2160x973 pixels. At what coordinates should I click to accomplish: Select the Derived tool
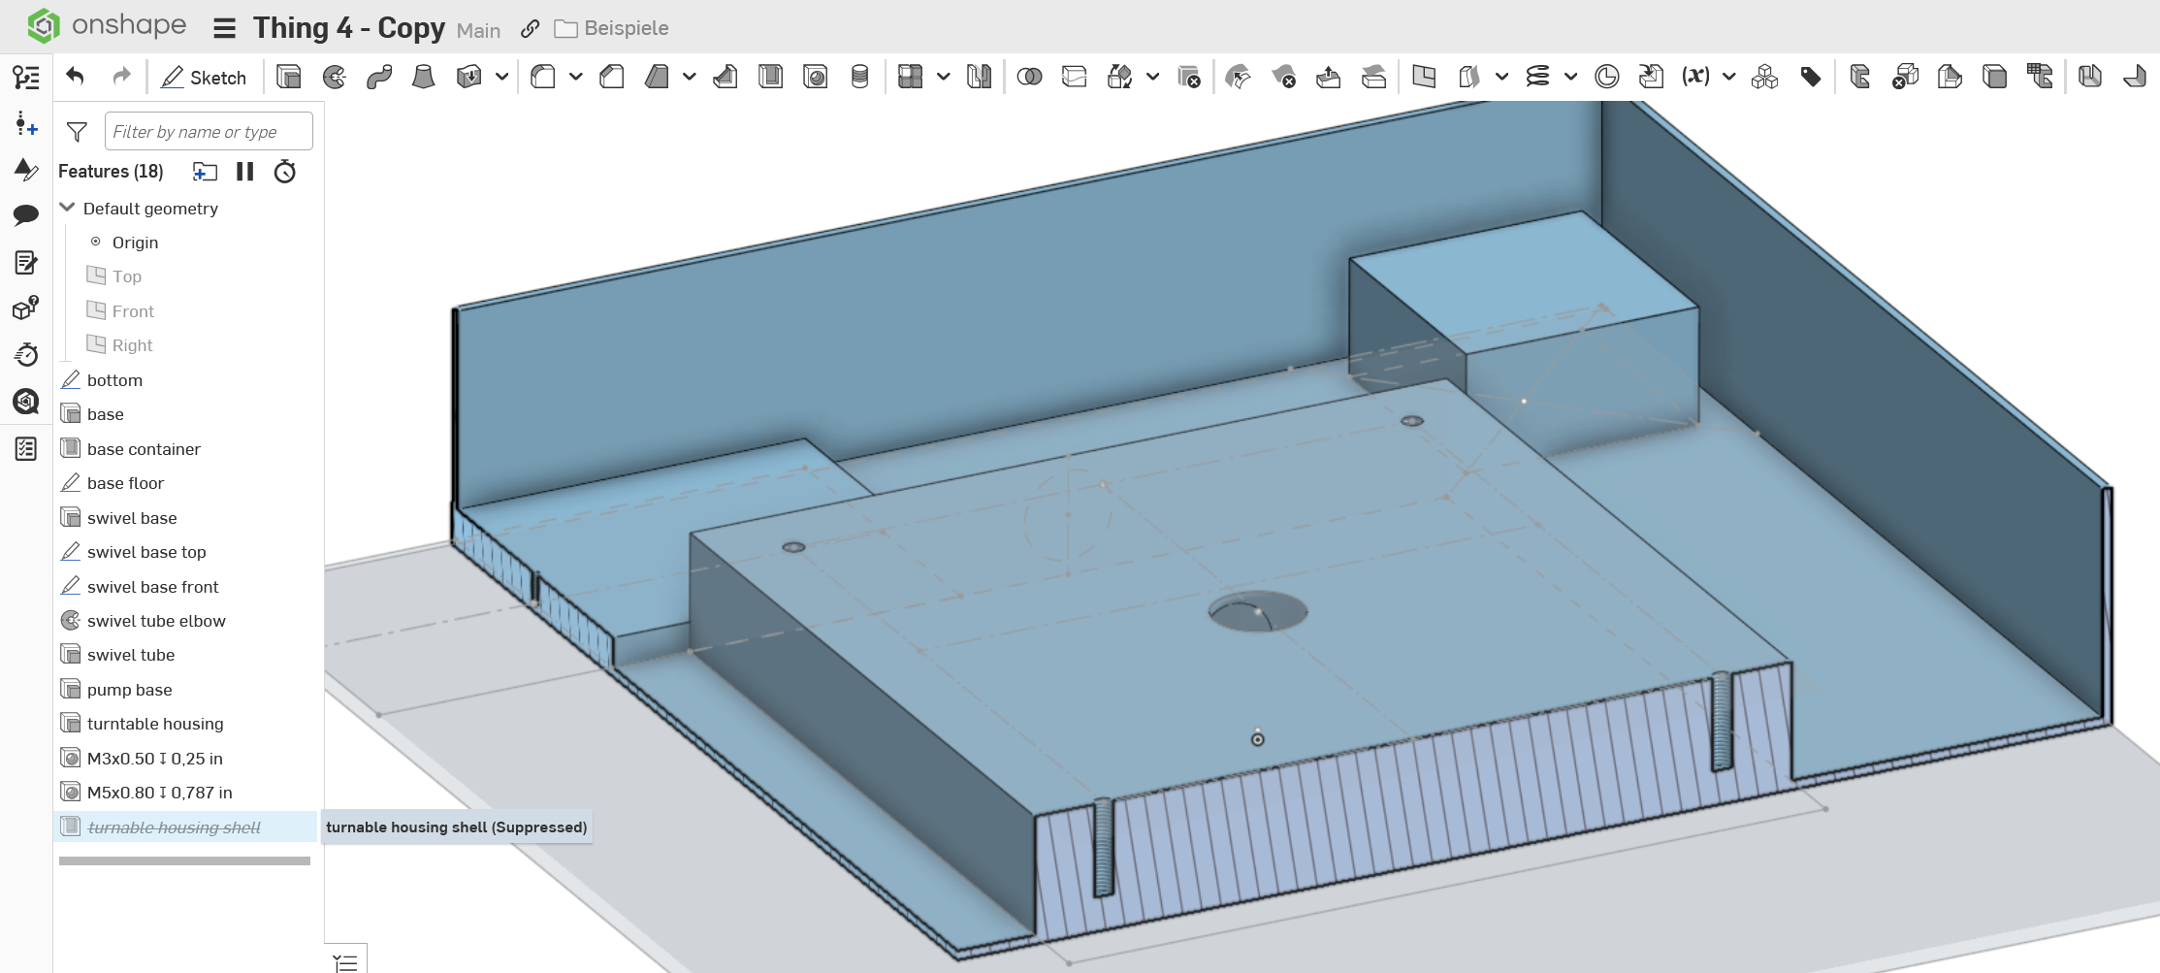tap(1651, 77)
